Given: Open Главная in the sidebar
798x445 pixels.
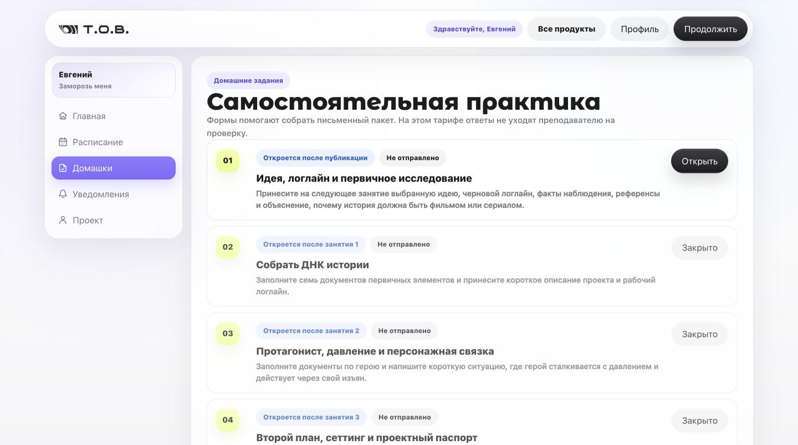Looking at the screenshot, I should (114, 116).
